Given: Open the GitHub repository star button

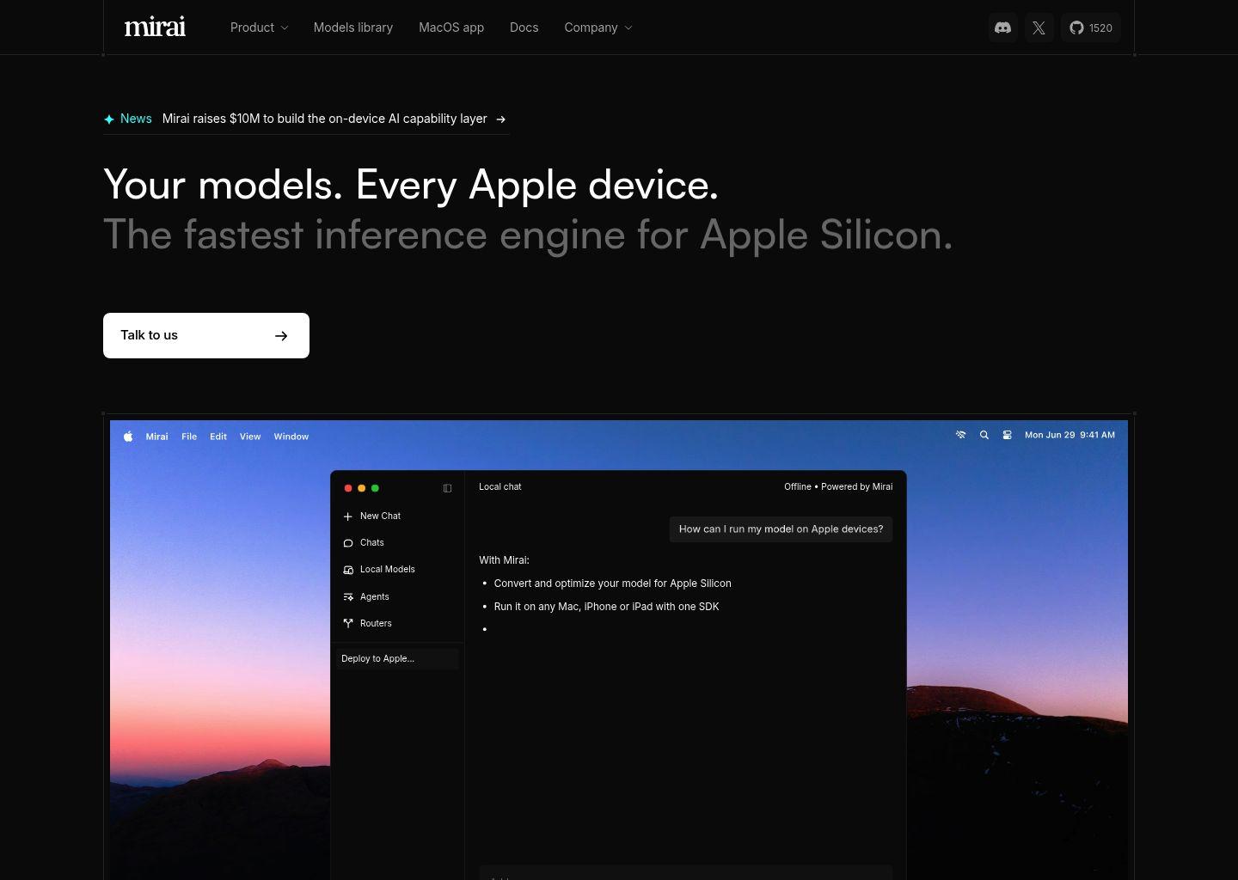Looking at the screenshot, I should tap(1090, 27).
